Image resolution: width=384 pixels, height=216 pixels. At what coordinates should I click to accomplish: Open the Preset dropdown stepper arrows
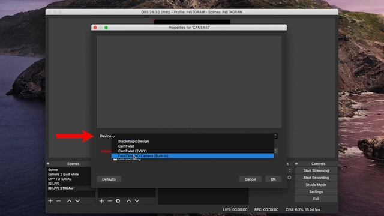tap(276, 151)
